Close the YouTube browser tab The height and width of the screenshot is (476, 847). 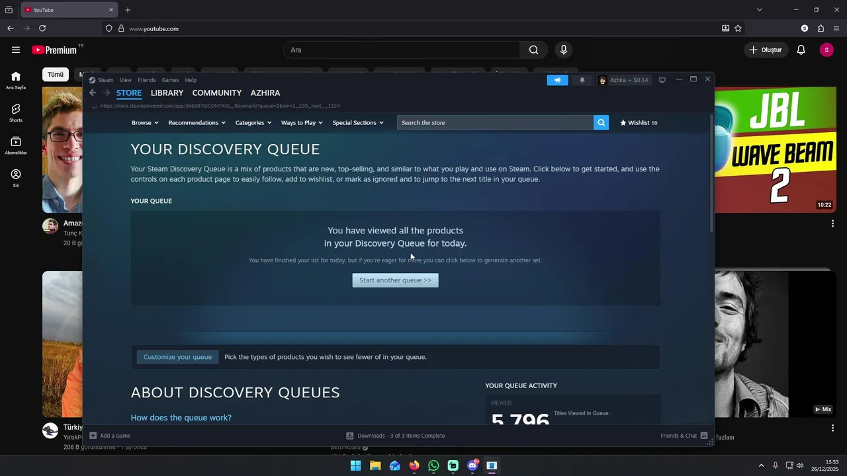click(111, 10)
